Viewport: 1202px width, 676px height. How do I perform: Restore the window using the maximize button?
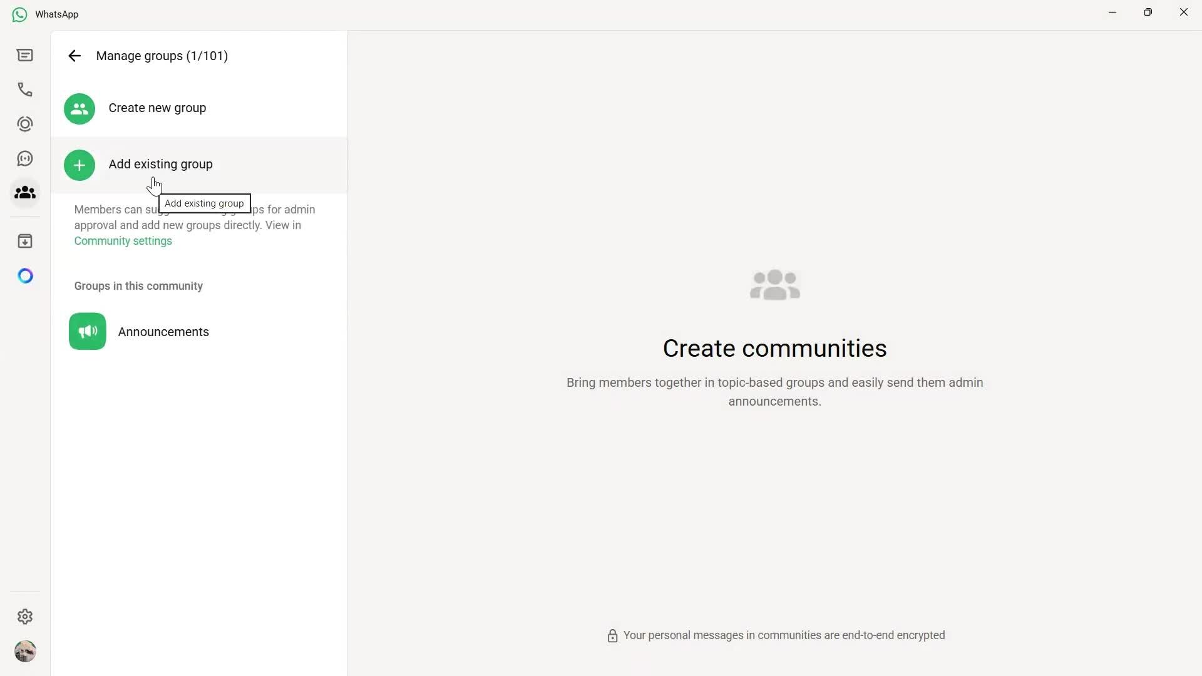pyautogui.click(x=1148, y=12)
